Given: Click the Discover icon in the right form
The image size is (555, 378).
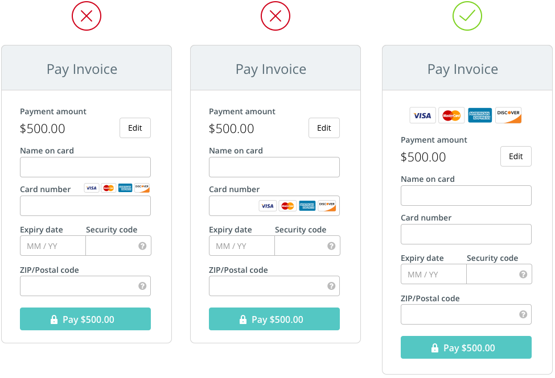Looking at the screenshot, I should [508, 115].
